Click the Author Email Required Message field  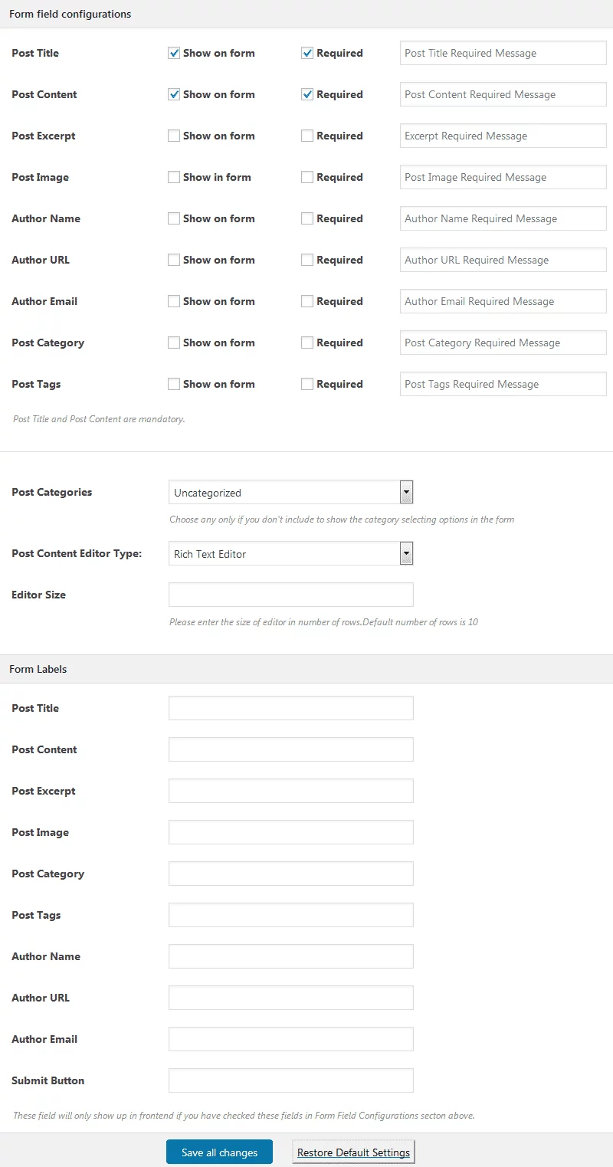(502, 301)
